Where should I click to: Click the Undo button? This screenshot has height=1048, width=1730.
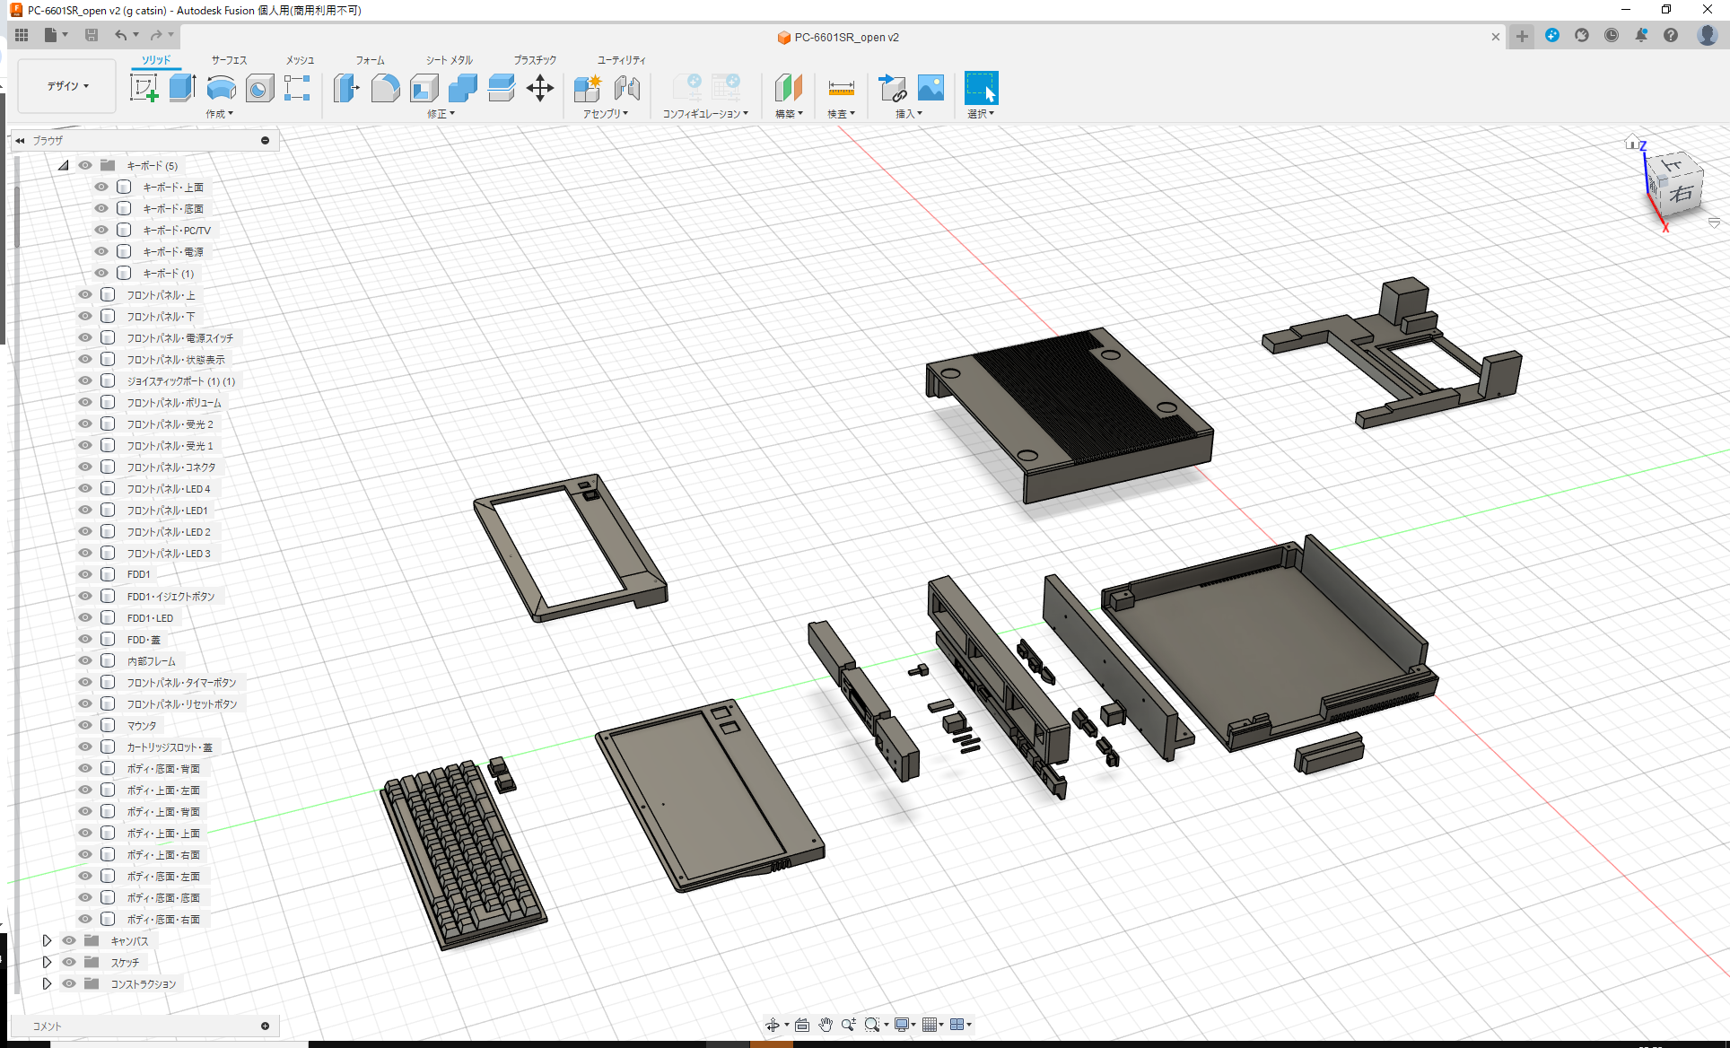coord(123,35)
